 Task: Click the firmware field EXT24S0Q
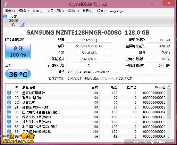point(89,40)
